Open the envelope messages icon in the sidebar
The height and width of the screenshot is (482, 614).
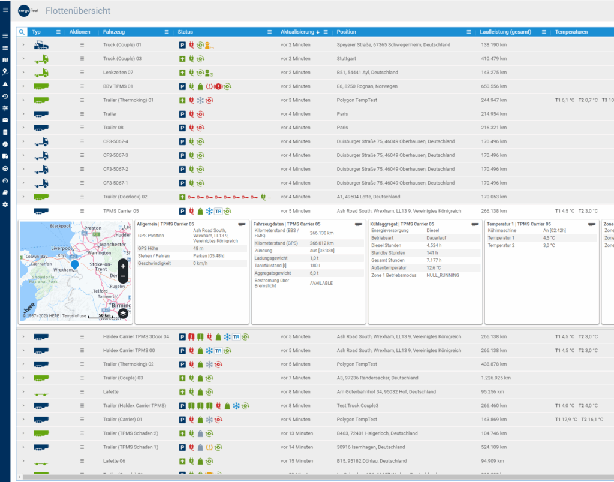5,120
